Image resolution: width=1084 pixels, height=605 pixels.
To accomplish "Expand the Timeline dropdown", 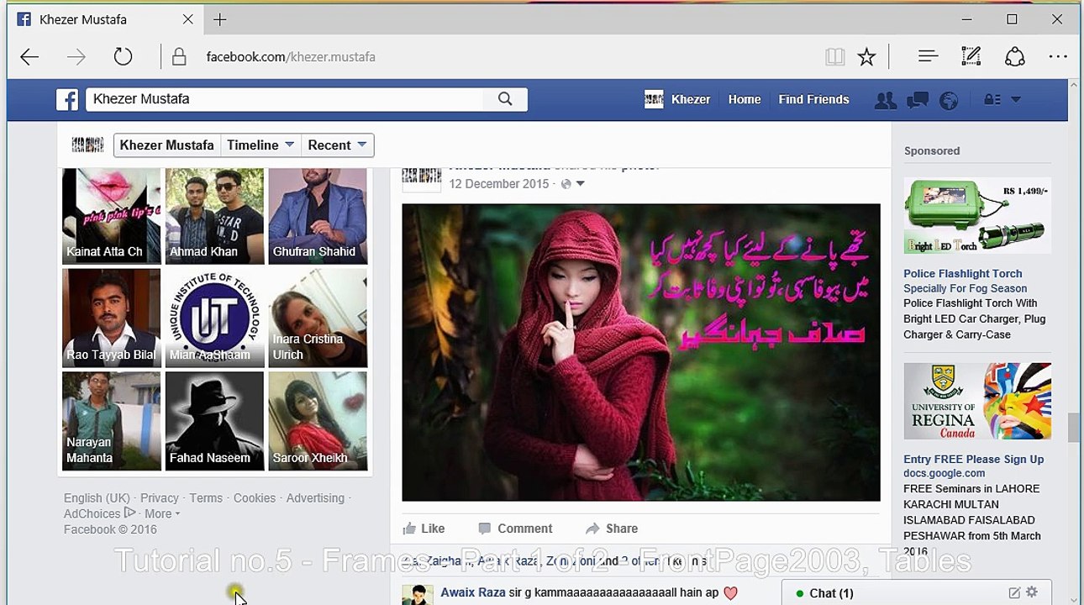I will [x=260, y=145].
